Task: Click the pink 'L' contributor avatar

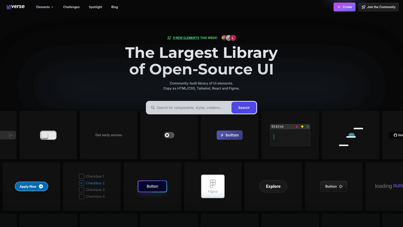Action: (x=233, y=38)
